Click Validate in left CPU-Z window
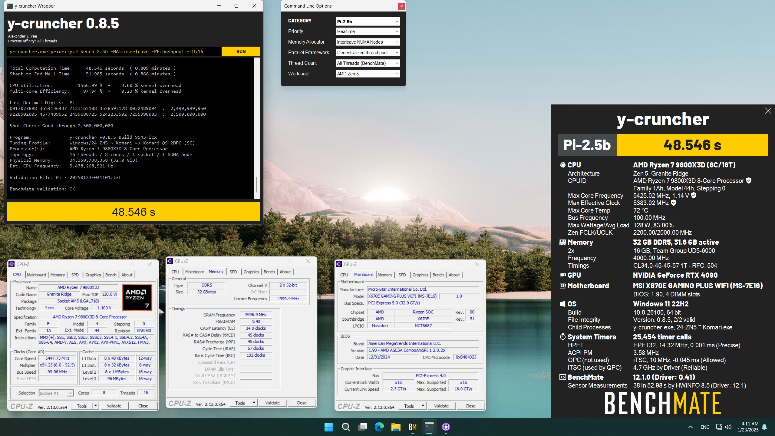Viewport: 775px width, 436px height. click(x=114, y=406)
